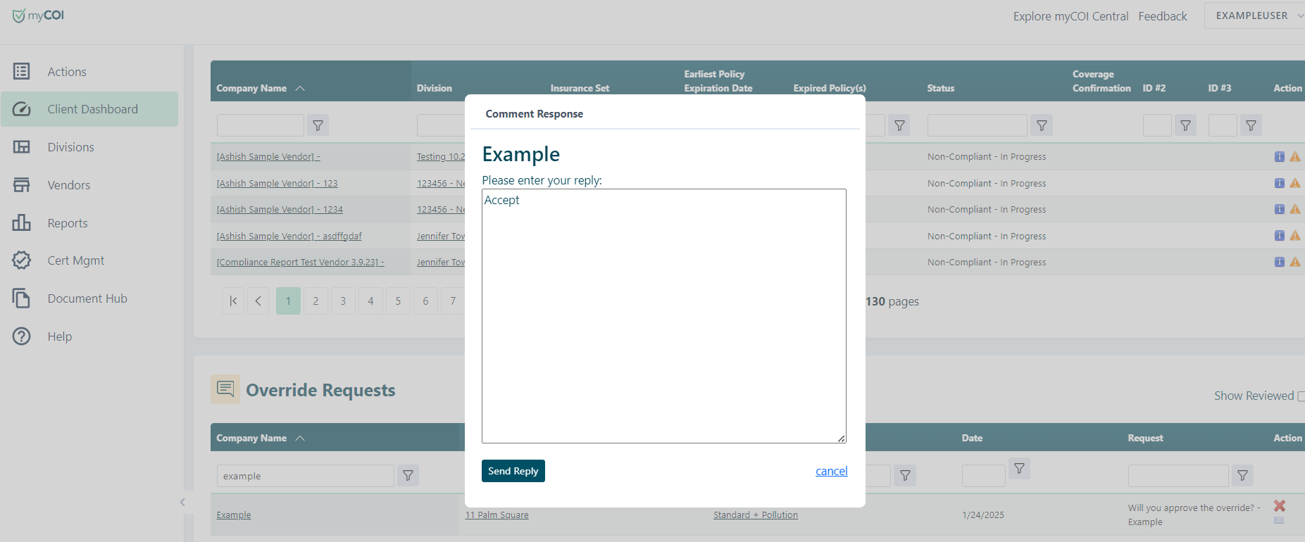Toggle the Show Reviewed checkbox
Image resolution: width=1305 pixels, height=542 pixels.
tap(1301, 396)
